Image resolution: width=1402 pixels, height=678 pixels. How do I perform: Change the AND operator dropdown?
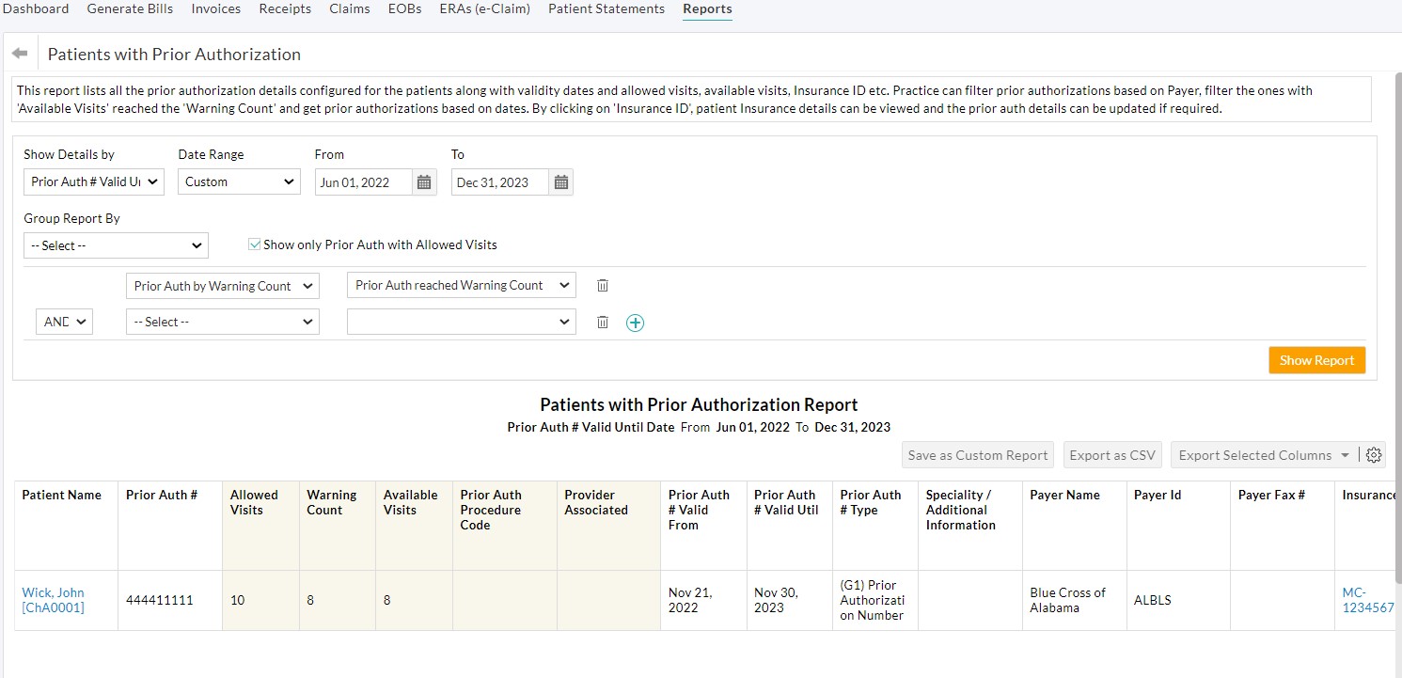coord(63,321)
